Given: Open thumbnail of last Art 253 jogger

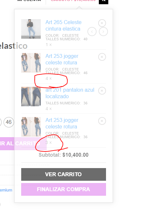Looking at the screenshot, I should [x=31, y=127].
